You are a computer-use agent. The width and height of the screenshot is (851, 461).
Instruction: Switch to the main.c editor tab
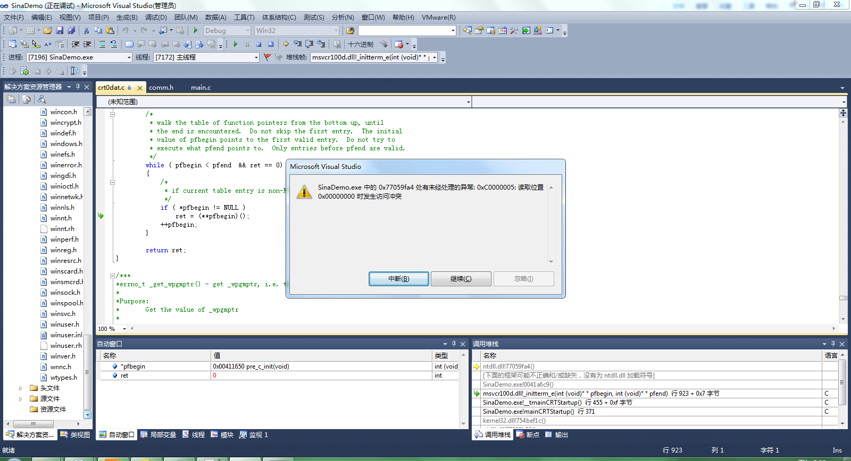[x=201, y=88]
